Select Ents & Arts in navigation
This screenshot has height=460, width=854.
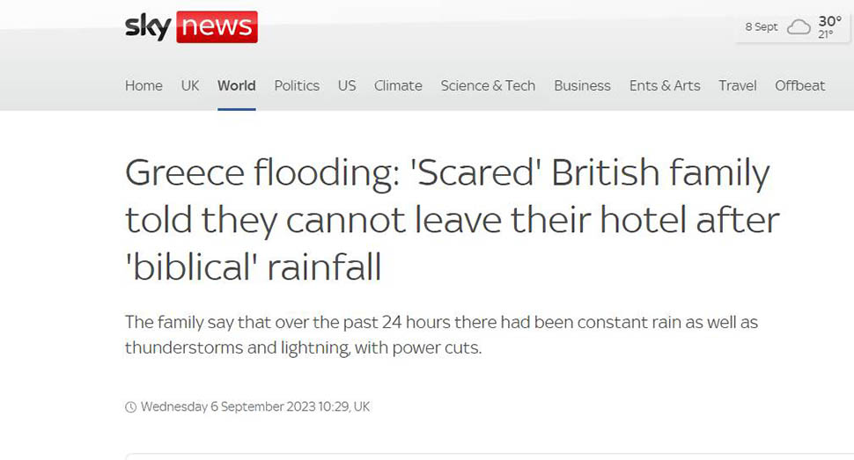[665, 85]
